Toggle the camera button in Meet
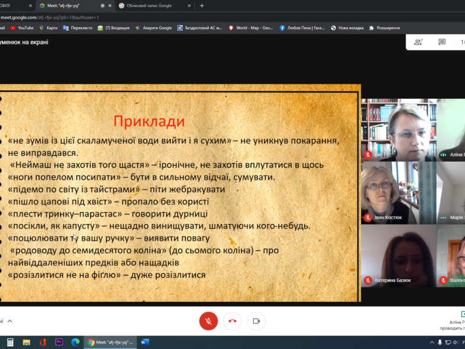 coord(256,320)
